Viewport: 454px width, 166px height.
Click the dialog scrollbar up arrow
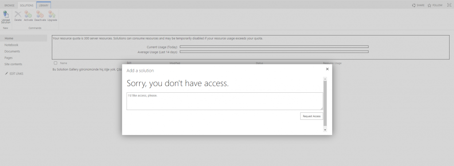pos(325,79)
